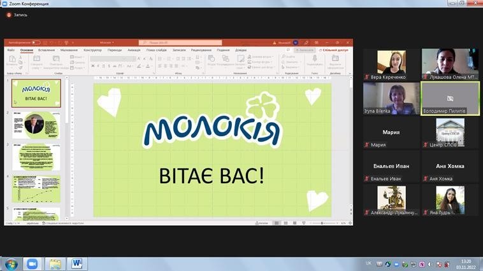This screenshot has width=483, height=271.
Task: Select Володимер Пилипів participant tile
Action: [x=450, y=99]
